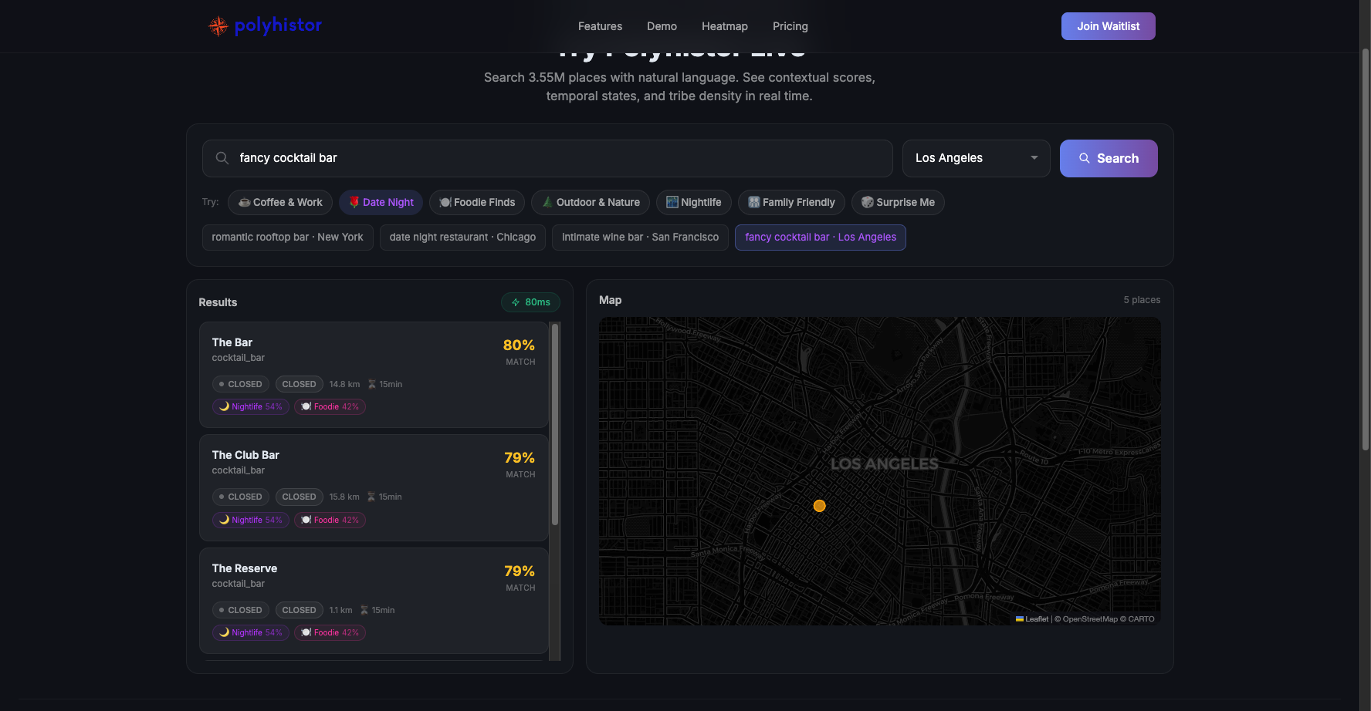Click the hourglass icon in The Club Bar card

coord(371,497)
